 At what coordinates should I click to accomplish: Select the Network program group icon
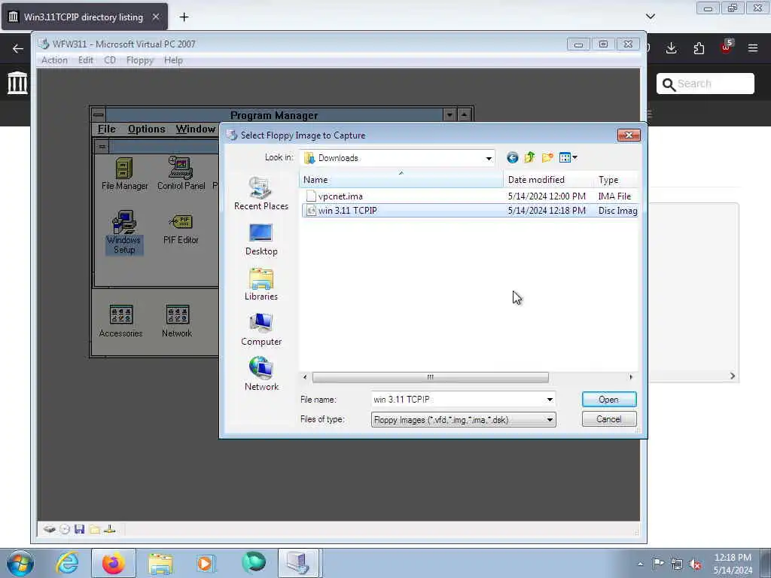[177, 321]
